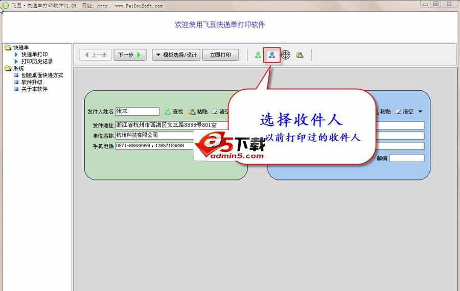The width and height of the screenshot is (460, 291).
Task: Click the crosshair globe toolbar icon
Action: click(x=286, y=55)
